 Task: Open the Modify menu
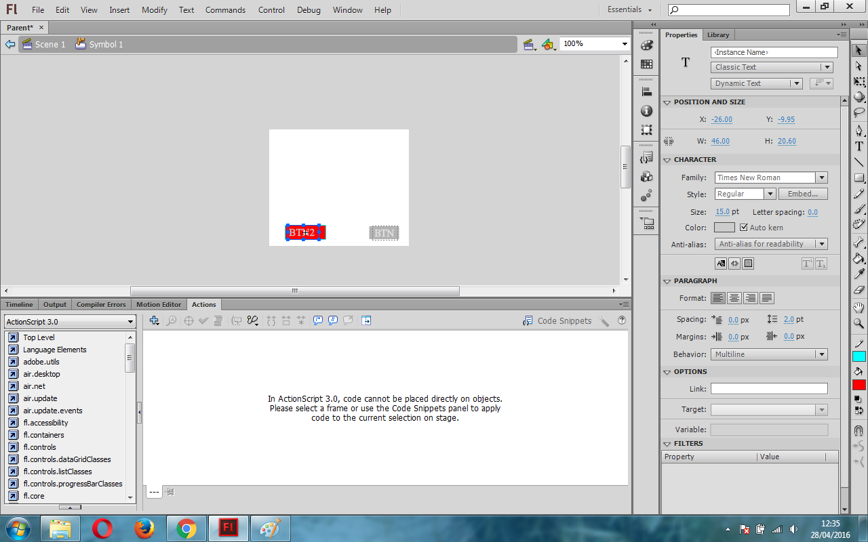pyautogui.click(x=154, y=10)
